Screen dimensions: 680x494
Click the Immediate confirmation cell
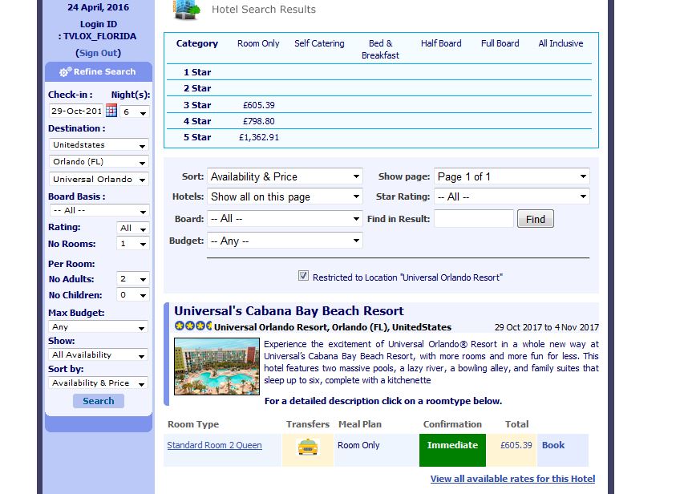coord(452,450)
